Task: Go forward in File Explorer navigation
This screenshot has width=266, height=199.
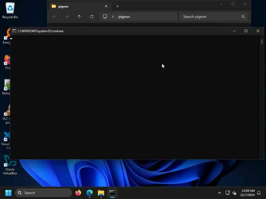Action: (x=67, y=17)
